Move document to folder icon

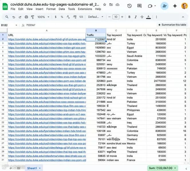tap(111, 5)
